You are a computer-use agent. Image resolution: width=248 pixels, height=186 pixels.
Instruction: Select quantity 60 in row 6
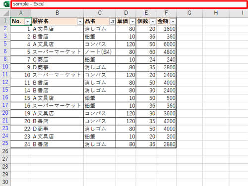click(146, 52)
